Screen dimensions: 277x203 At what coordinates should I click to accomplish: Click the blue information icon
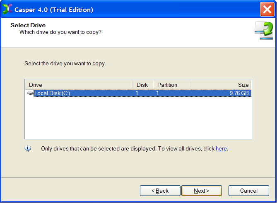(28, 148)
